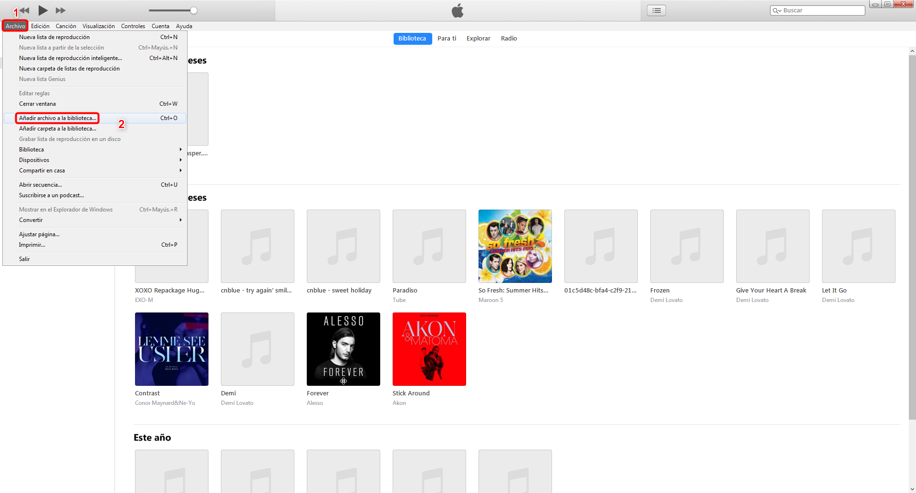The image size is (916, 493).
Task: Click the fast-forward playback icon
Action: click(x=61, y=10)
